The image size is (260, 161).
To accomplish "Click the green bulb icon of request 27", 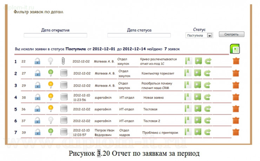I will click(x=51, y=73).
